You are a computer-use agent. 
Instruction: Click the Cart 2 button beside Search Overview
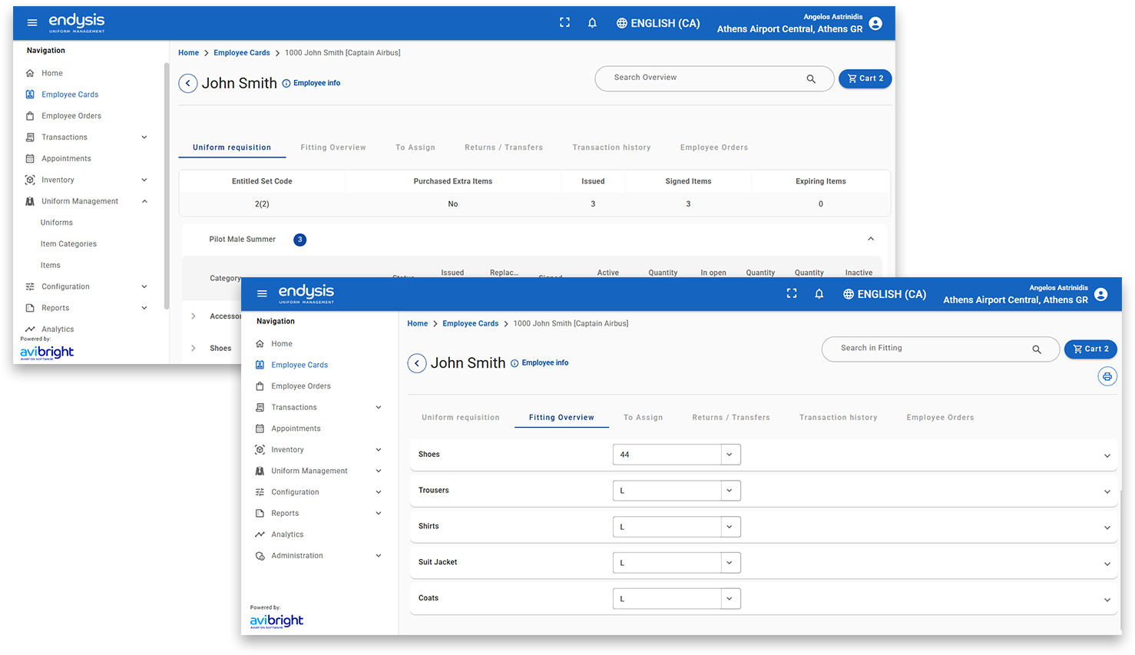[x=865, y=78]
